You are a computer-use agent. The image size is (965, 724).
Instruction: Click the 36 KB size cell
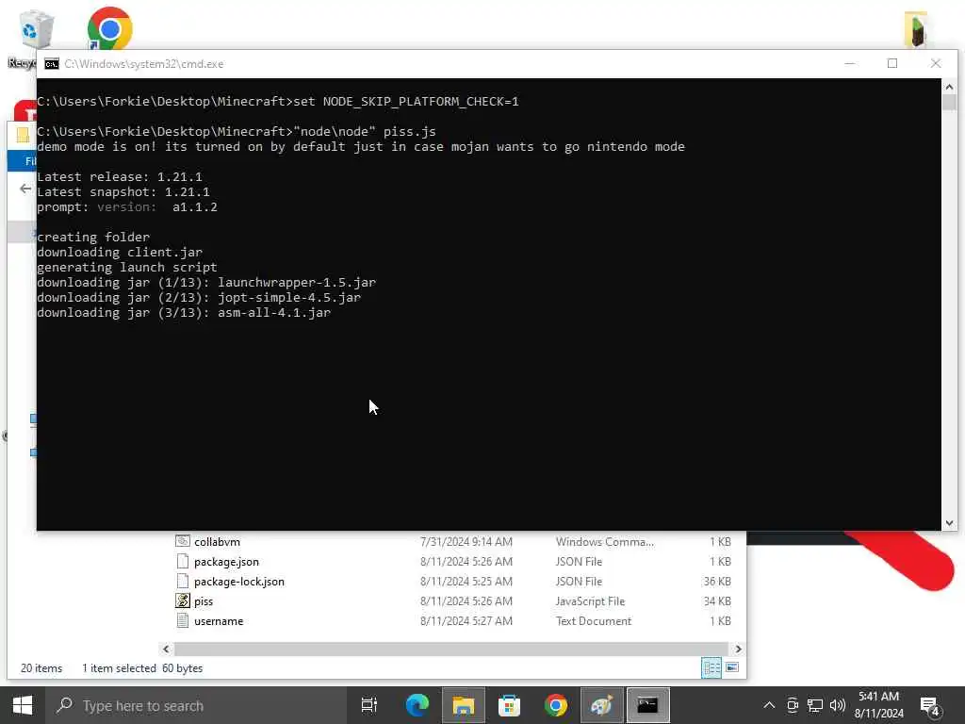click(x=717, y=581)
